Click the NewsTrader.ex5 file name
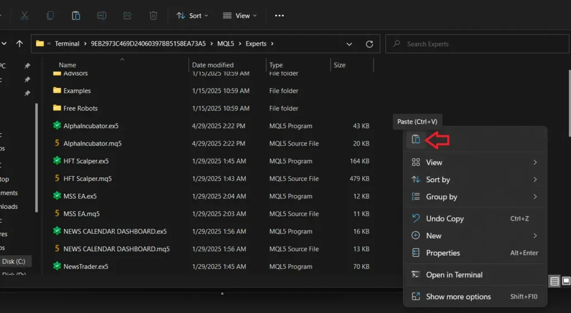571x313 pixels. tap(86, 266)
